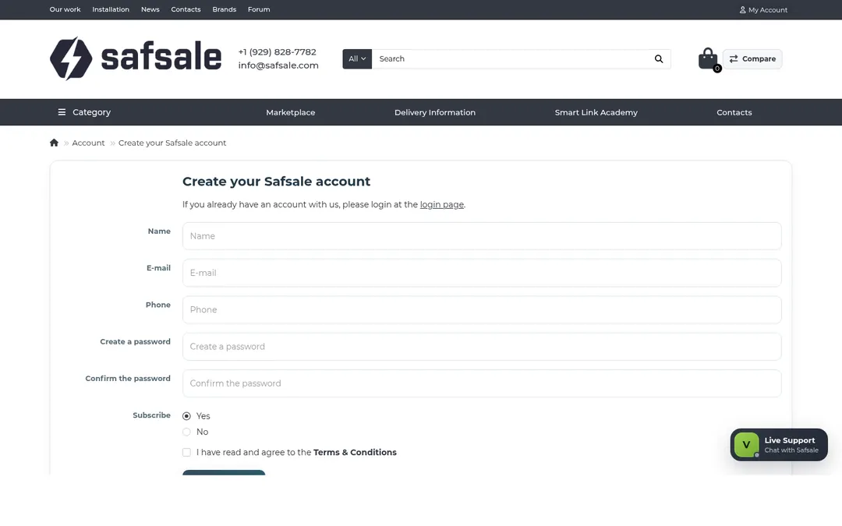Open Forum in top bar
Viewport: 842px width, 526px height.
pos(259,9)
